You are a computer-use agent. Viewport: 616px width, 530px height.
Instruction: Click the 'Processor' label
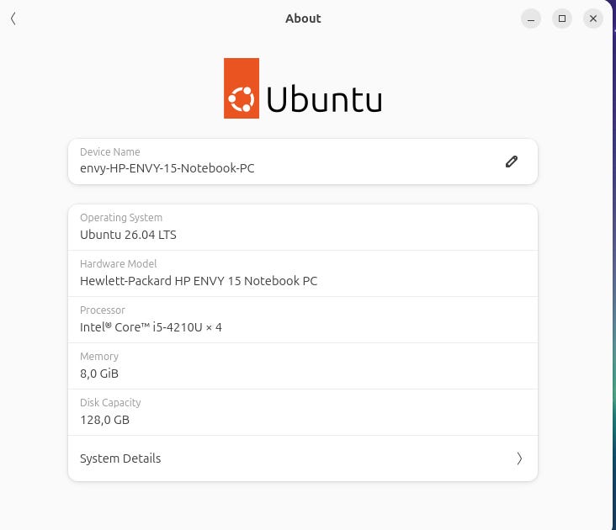pyautogui.click(x=103, y=310)
